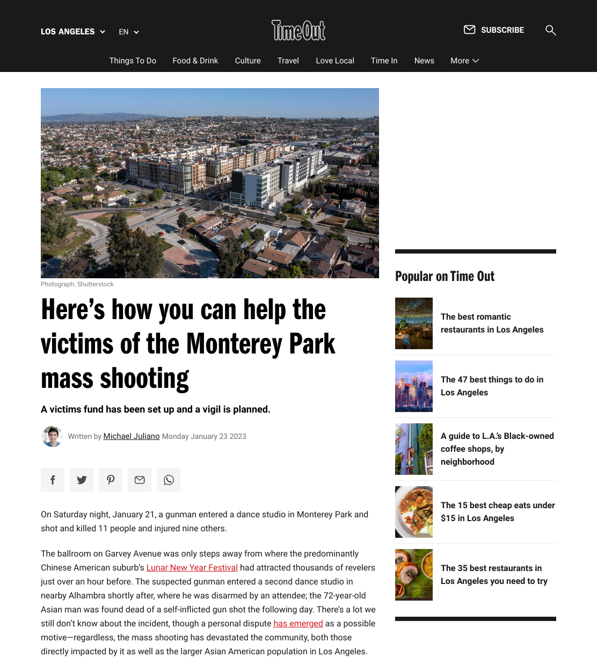Open the Lunar New Year Festival link

192,567
